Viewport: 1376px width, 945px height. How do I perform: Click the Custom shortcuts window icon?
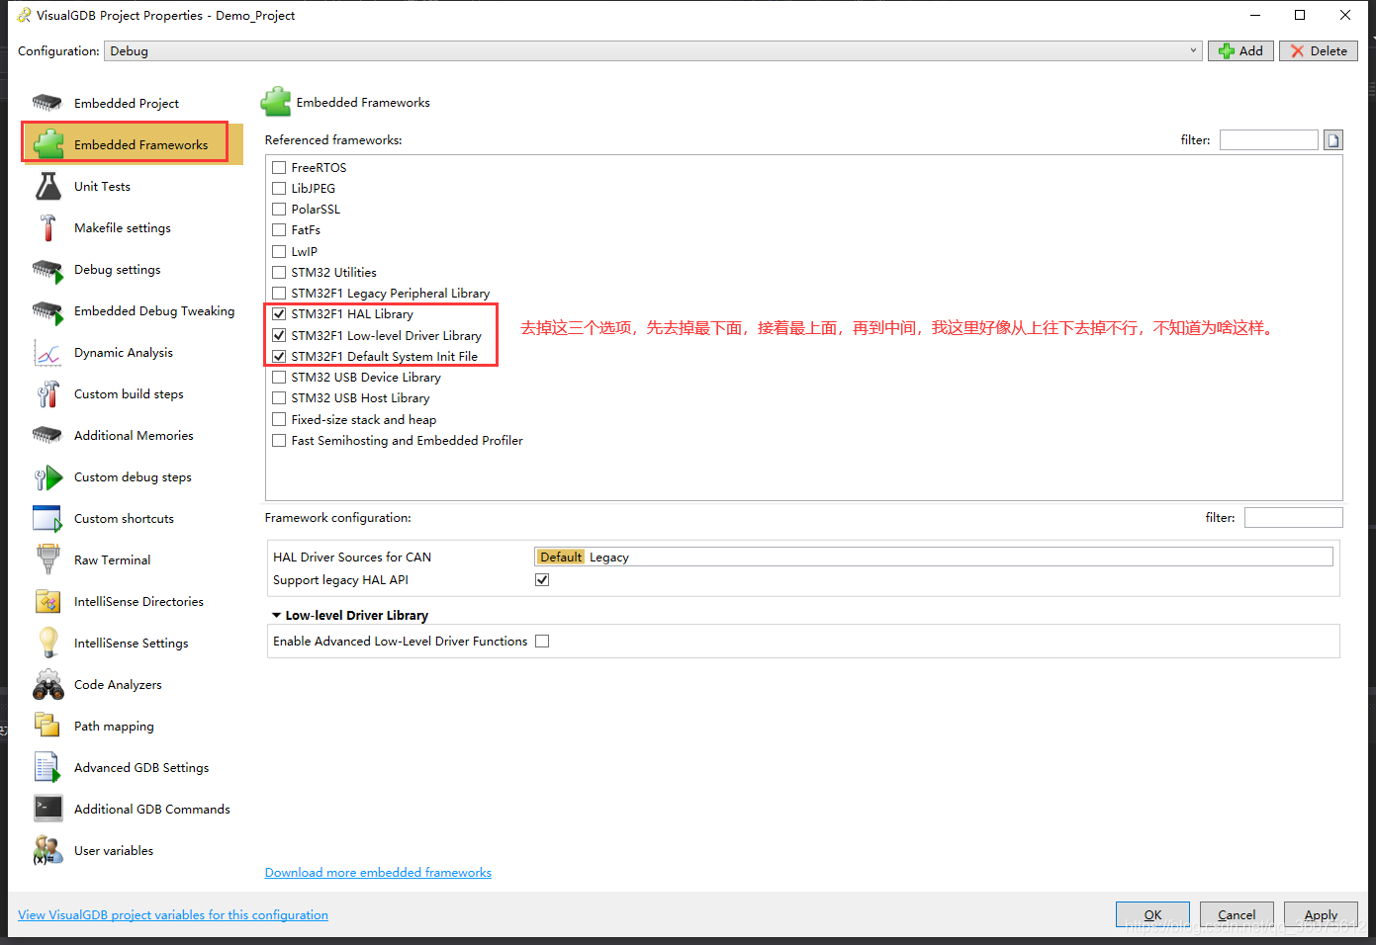[47, 518]
